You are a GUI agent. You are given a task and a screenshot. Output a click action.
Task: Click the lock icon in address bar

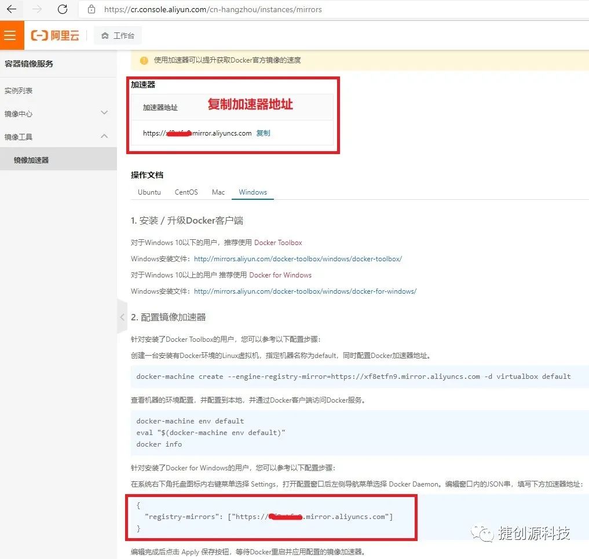click(x=92, y=9)
